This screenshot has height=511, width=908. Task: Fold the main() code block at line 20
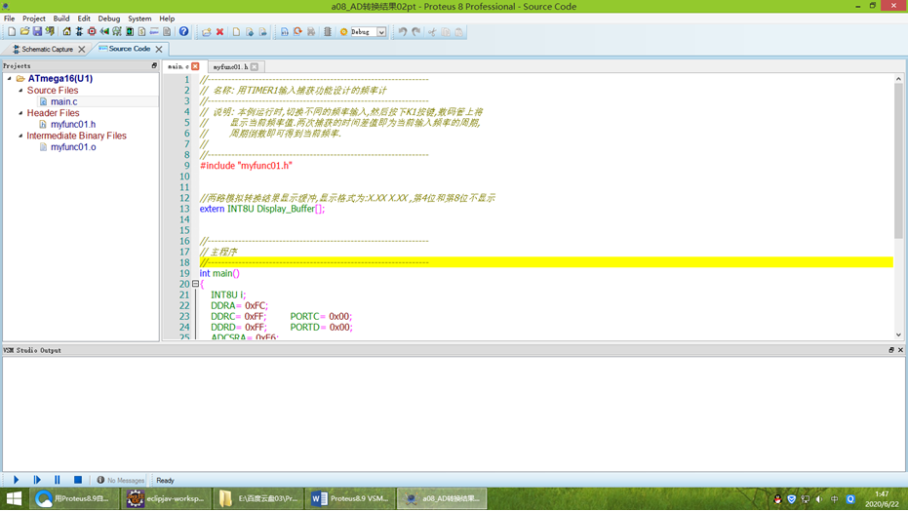(195, 284)
